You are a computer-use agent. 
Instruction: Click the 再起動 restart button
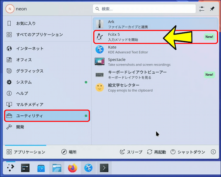(156, 152)
